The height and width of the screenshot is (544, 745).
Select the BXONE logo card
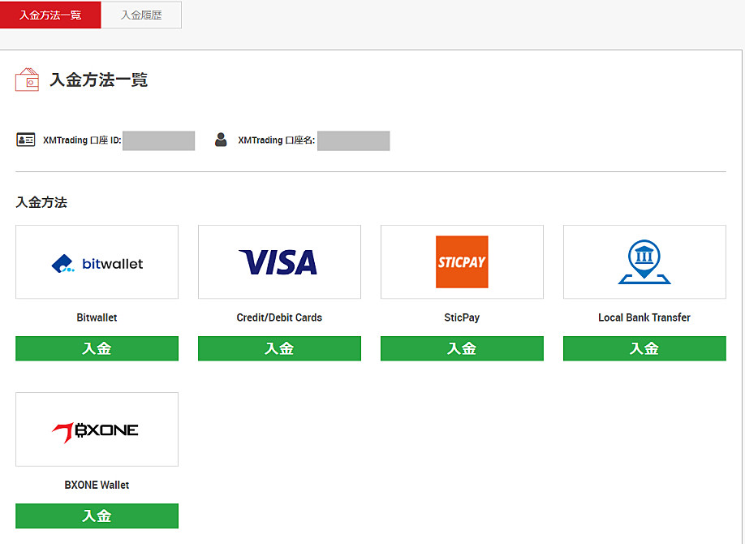[x=97, y=430]
